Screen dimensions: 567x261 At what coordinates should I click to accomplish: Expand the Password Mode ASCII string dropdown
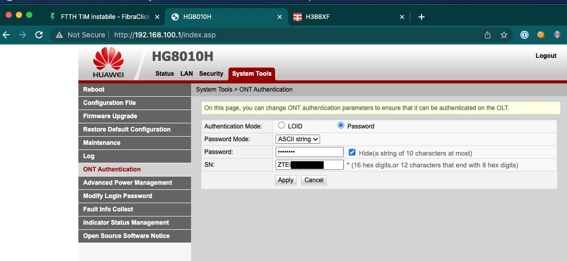[x=298, y=139]
